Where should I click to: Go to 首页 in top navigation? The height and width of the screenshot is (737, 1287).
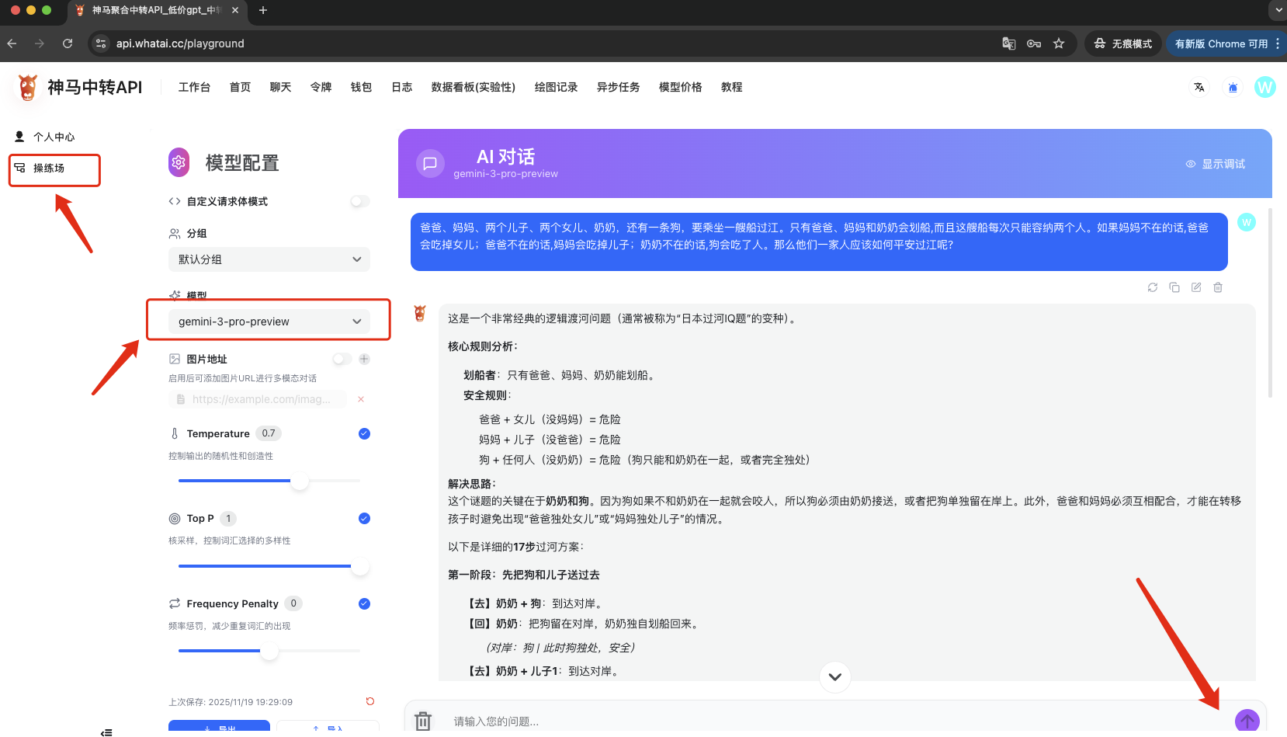[x=240, y=87]
